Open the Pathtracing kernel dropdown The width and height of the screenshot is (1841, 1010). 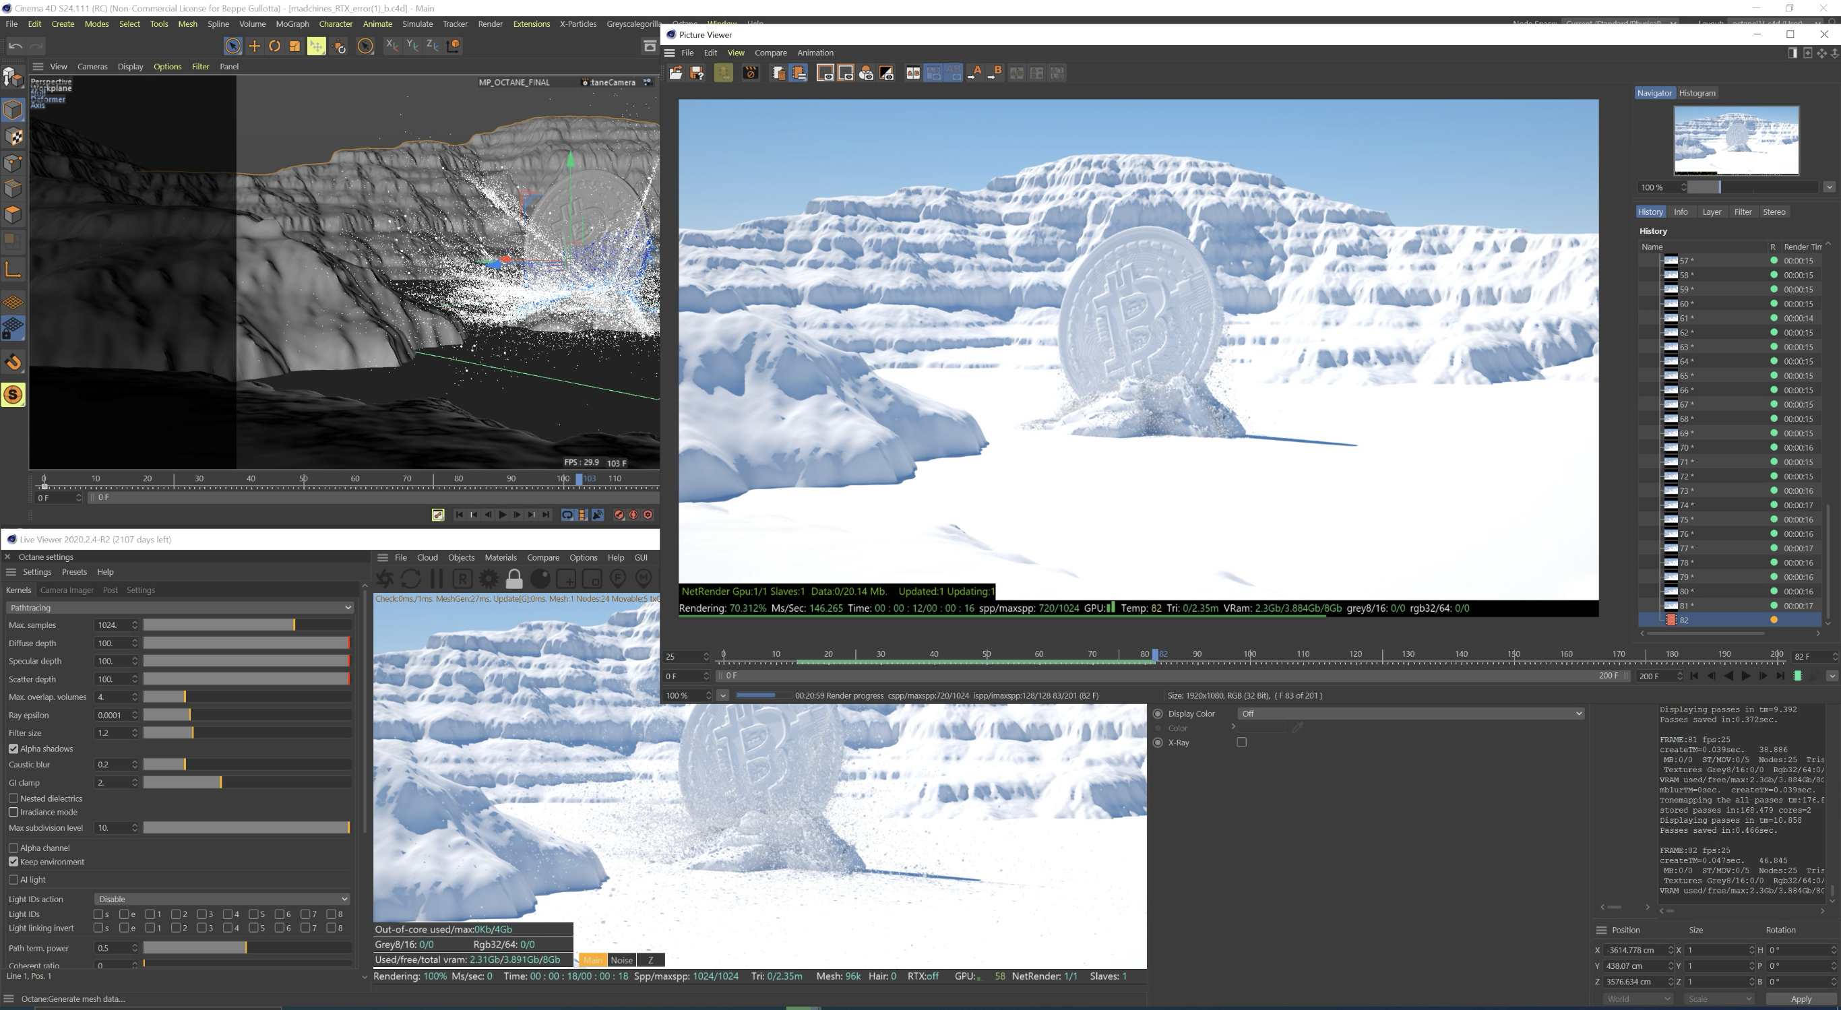(180, 608)
